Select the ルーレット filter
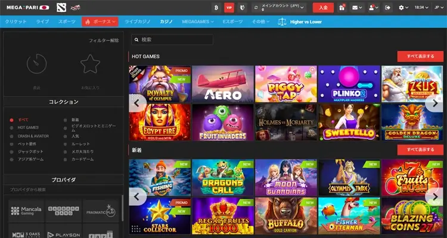 [80, 144]
